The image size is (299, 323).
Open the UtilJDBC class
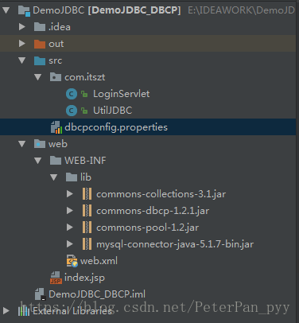tap(112, 111)
